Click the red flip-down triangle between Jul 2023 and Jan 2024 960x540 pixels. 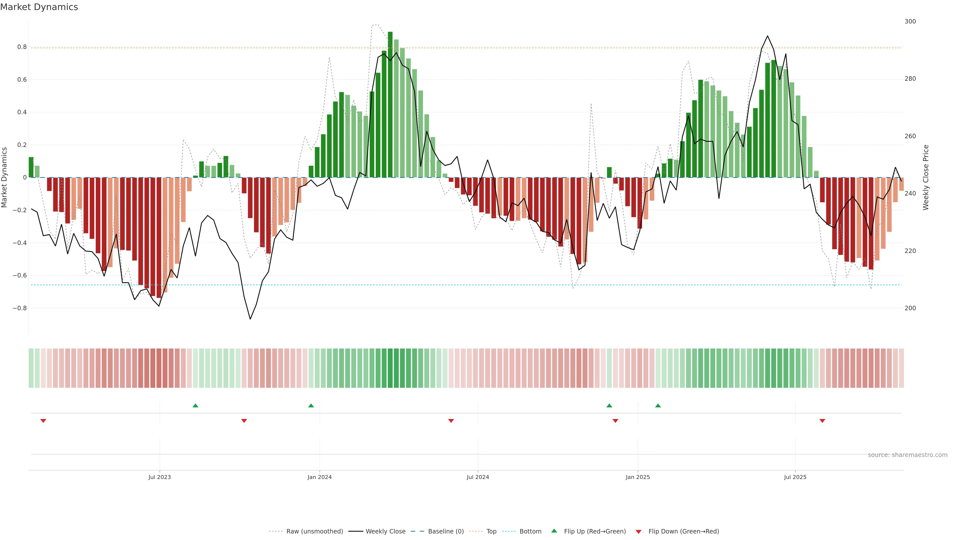pyautogui.click(x=244, y=421)
